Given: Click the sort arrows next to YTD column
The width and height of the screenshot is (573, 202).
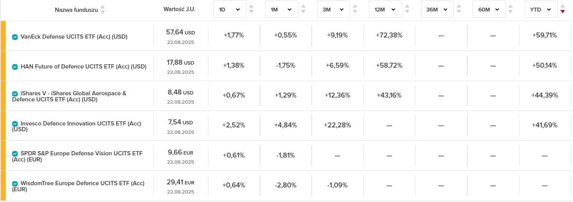Looking at the screenshot, I should click(562, 9).
